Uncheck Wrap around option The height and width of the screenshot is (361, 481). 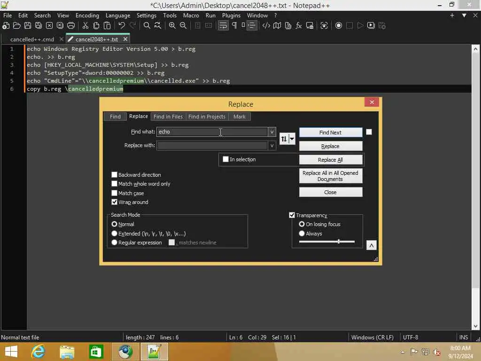coord(115,202)
